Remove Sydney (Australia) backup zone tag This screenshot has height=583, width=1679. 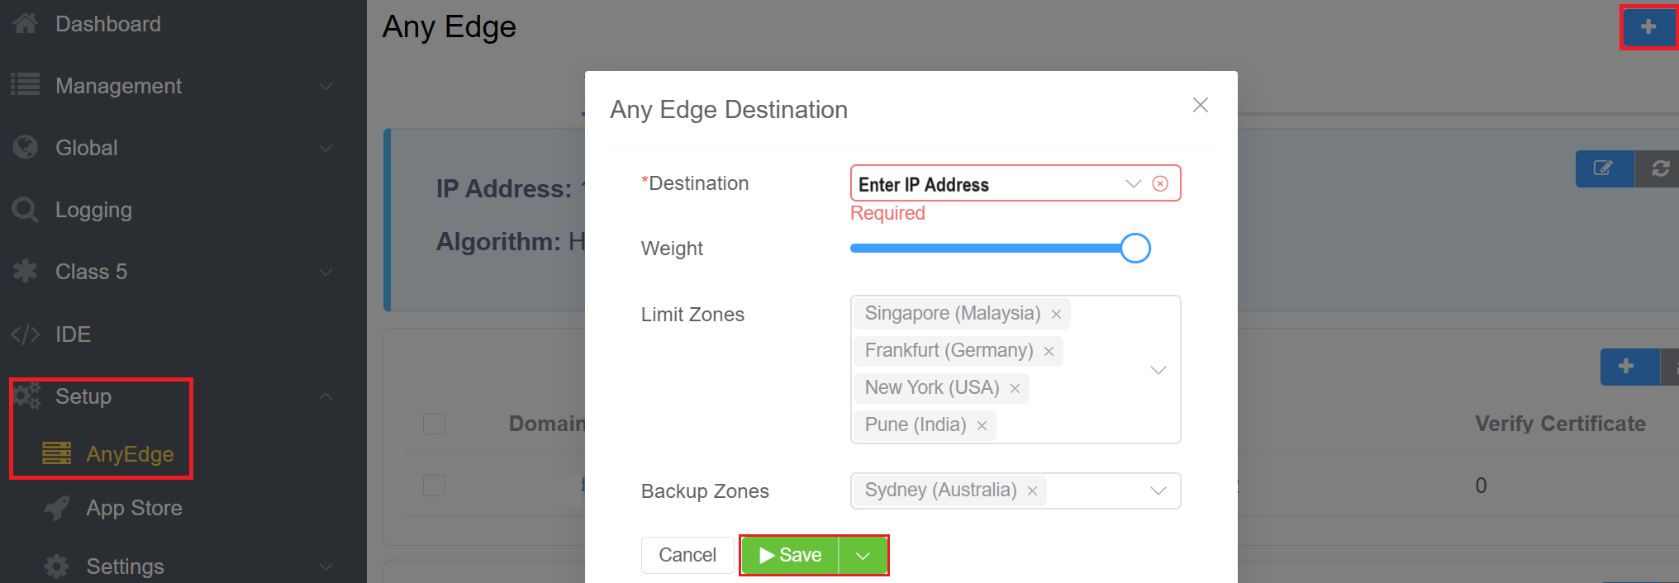point(1032,491)
